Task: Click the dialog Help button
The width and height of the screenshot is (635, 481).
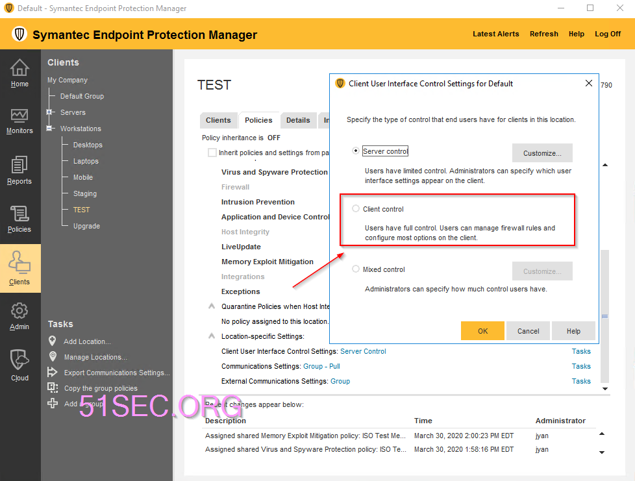Action: [573, 331]
